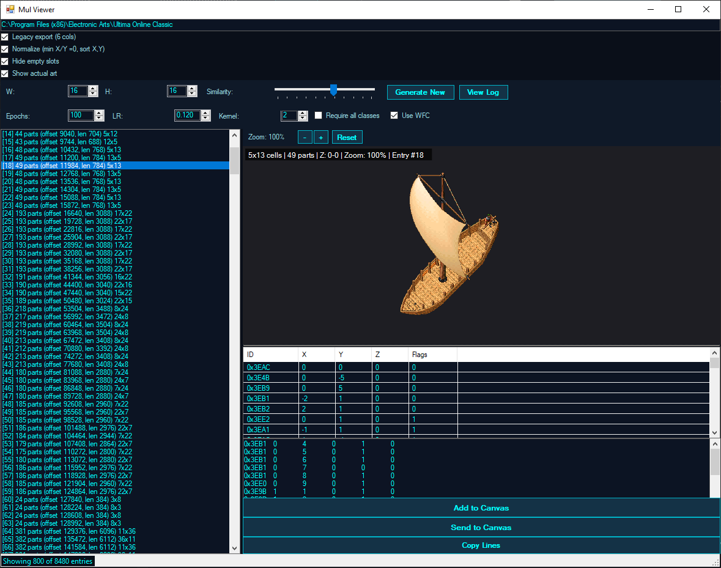Image resolution: width=721 pixels, height=568 pixels.
Task: Select entry [14] 44 parts 5x12
Action: 115,134
